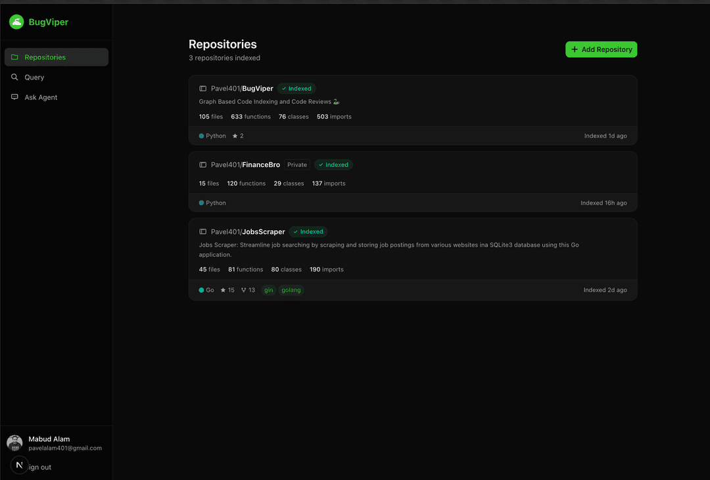Click the chat bubble icon beside Ask Agent

click(14, 97)
